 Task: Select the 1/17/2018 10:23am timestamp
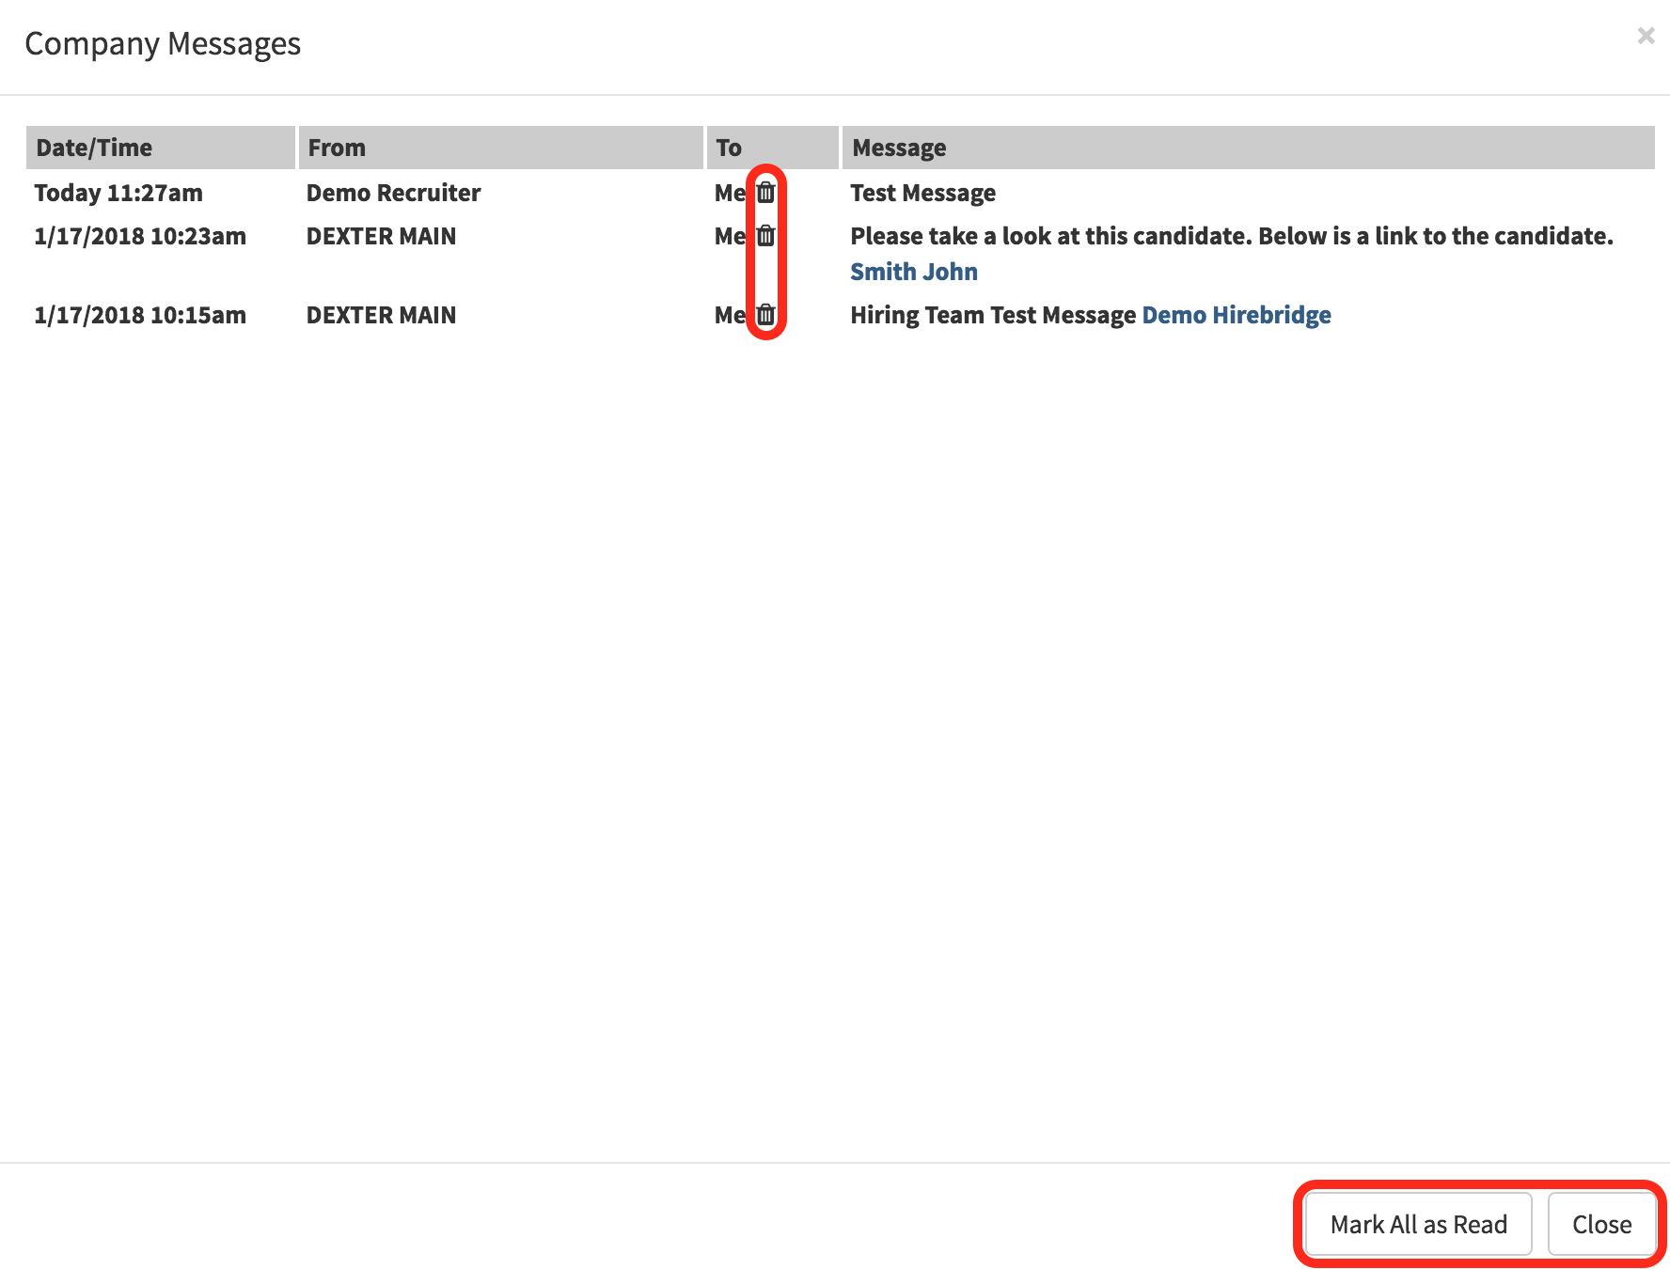(x=140, y=236)
